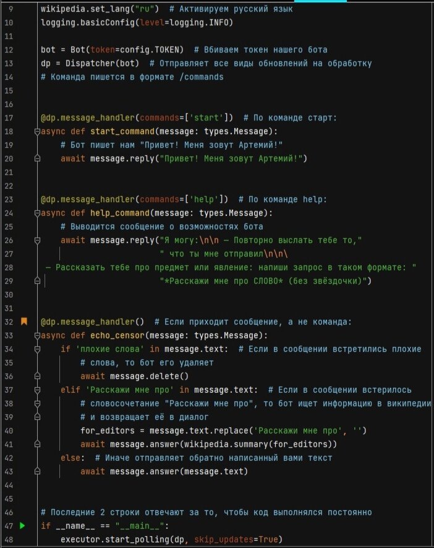Click fold end marker on line 41
This screenshot has height=548, width=434.
click(x=37, y=445)
